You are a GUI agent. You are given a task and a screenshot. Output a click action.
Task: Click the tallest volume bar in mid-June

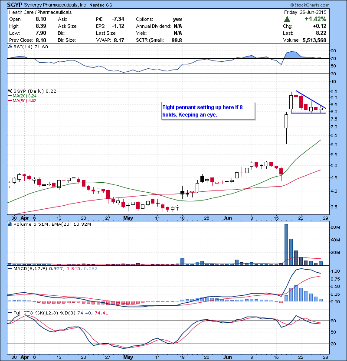tap(286, 244)
